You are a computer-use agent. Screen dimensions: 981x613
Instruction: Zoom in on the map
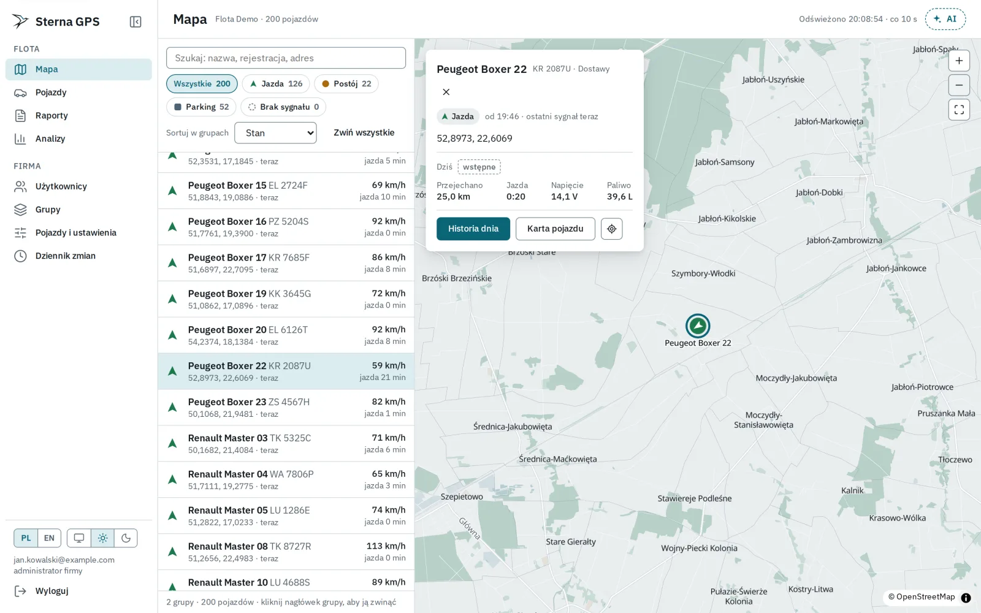[959, 61]
